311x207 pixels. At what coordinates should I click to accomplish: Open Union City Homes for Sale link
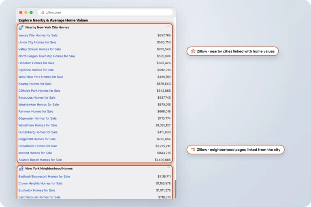point(37,42)
